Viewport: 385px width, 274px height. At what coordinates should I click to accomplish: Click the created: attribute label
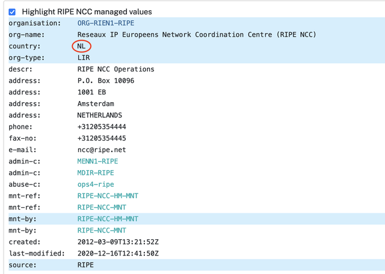pos(25,242)
